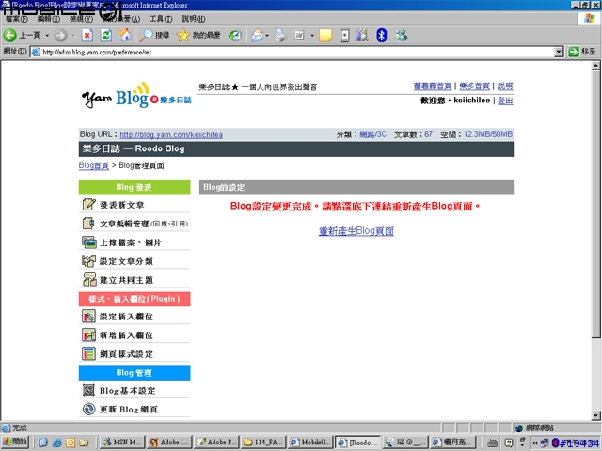Click 設定插入欄位 sidebar icon

coord(88,317)
